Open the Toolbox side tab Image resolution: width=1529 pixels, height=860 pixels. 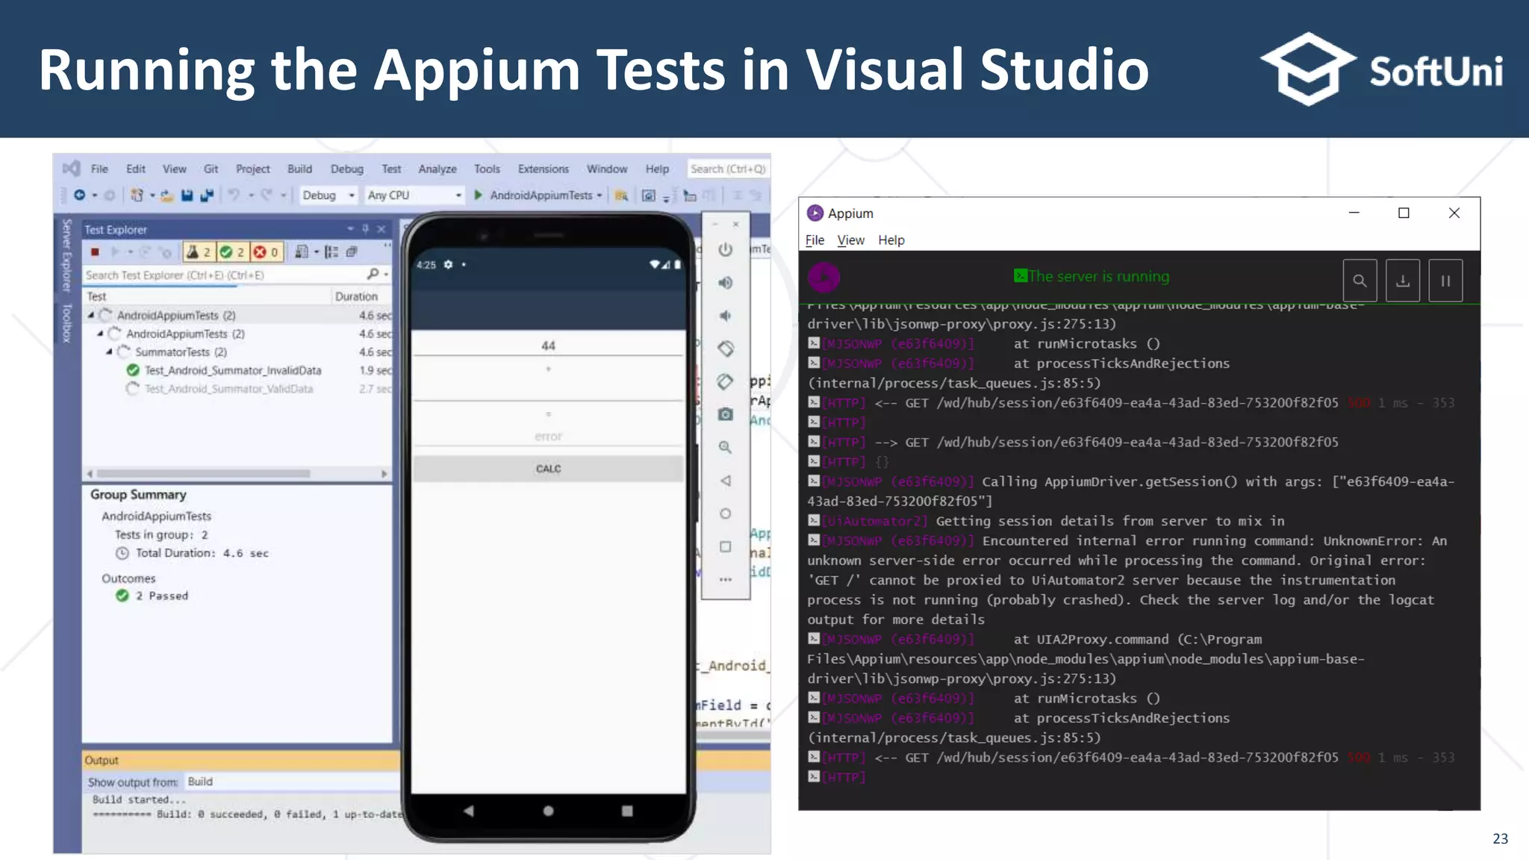[66, 322]
